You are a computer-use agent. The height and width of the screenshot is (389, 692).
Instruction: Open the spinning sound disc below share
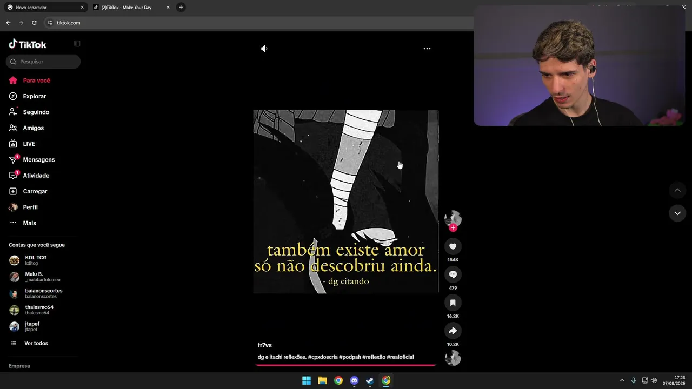pos(453,358)
